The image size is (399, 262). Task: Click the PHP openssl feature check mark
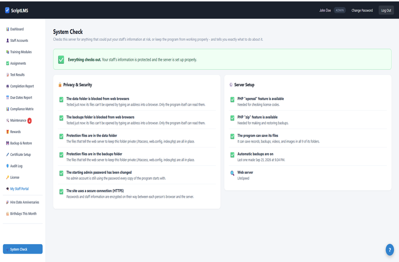tap(232, 100)
